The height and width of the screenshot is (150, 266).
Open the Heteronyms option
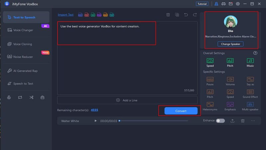(210, 106)
